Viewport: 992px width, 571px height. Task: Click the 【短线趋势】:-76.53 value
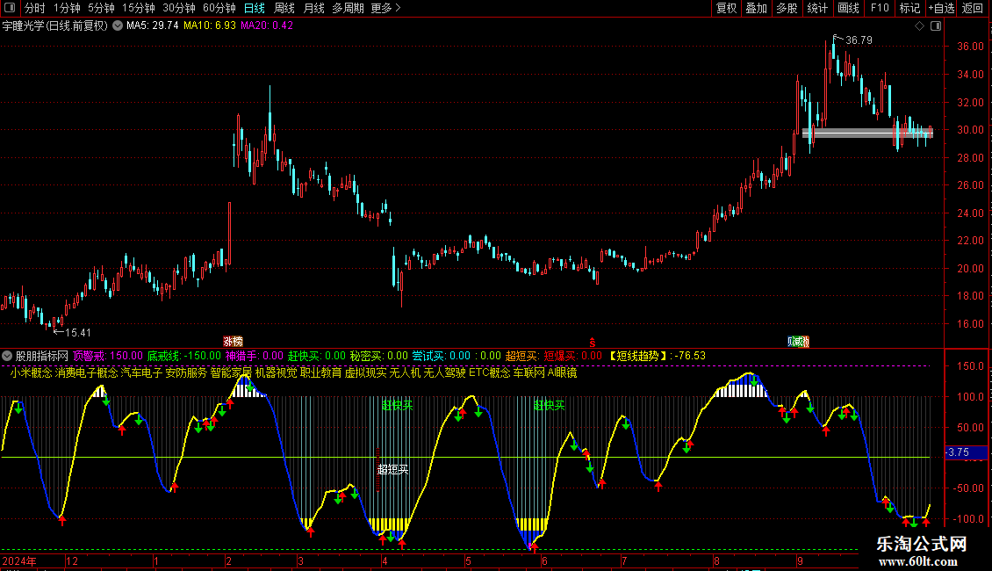(657, 356)
